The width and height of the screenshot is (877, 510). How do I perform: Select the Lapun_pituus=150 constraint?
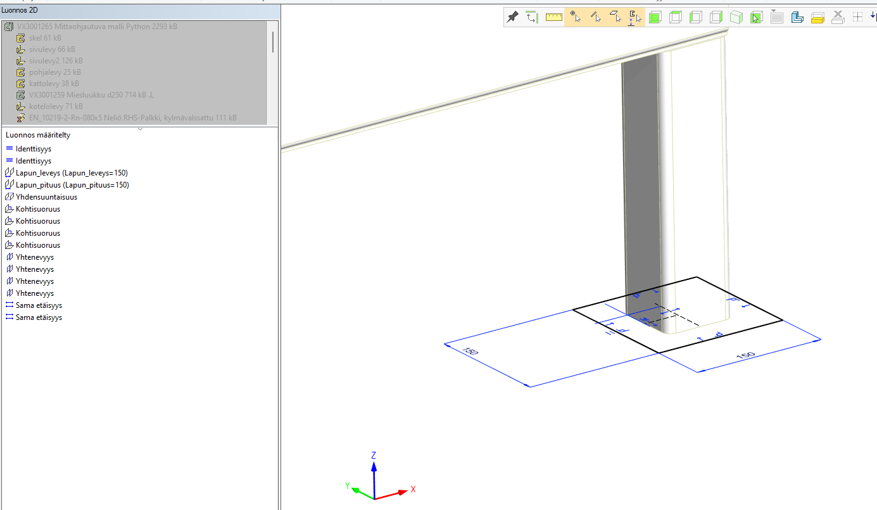72,185
